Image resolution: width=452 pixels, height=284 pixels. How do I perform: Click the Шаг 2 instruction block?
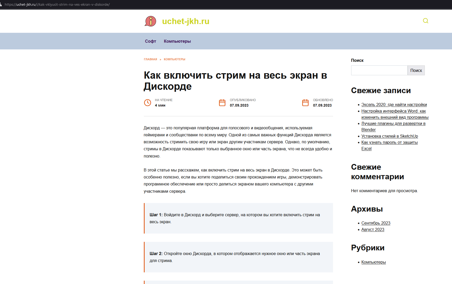coord(238,257)
